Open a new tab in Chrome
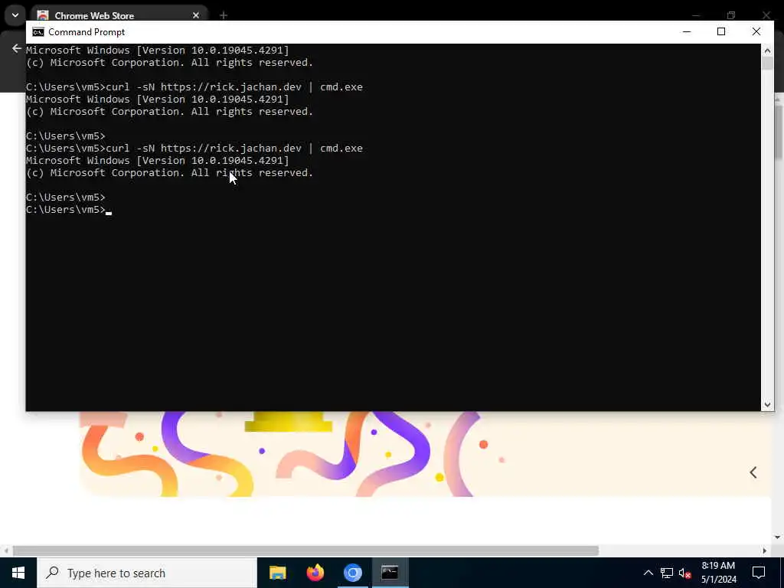The width and height of the screenshot is (784, 588). 224,15
